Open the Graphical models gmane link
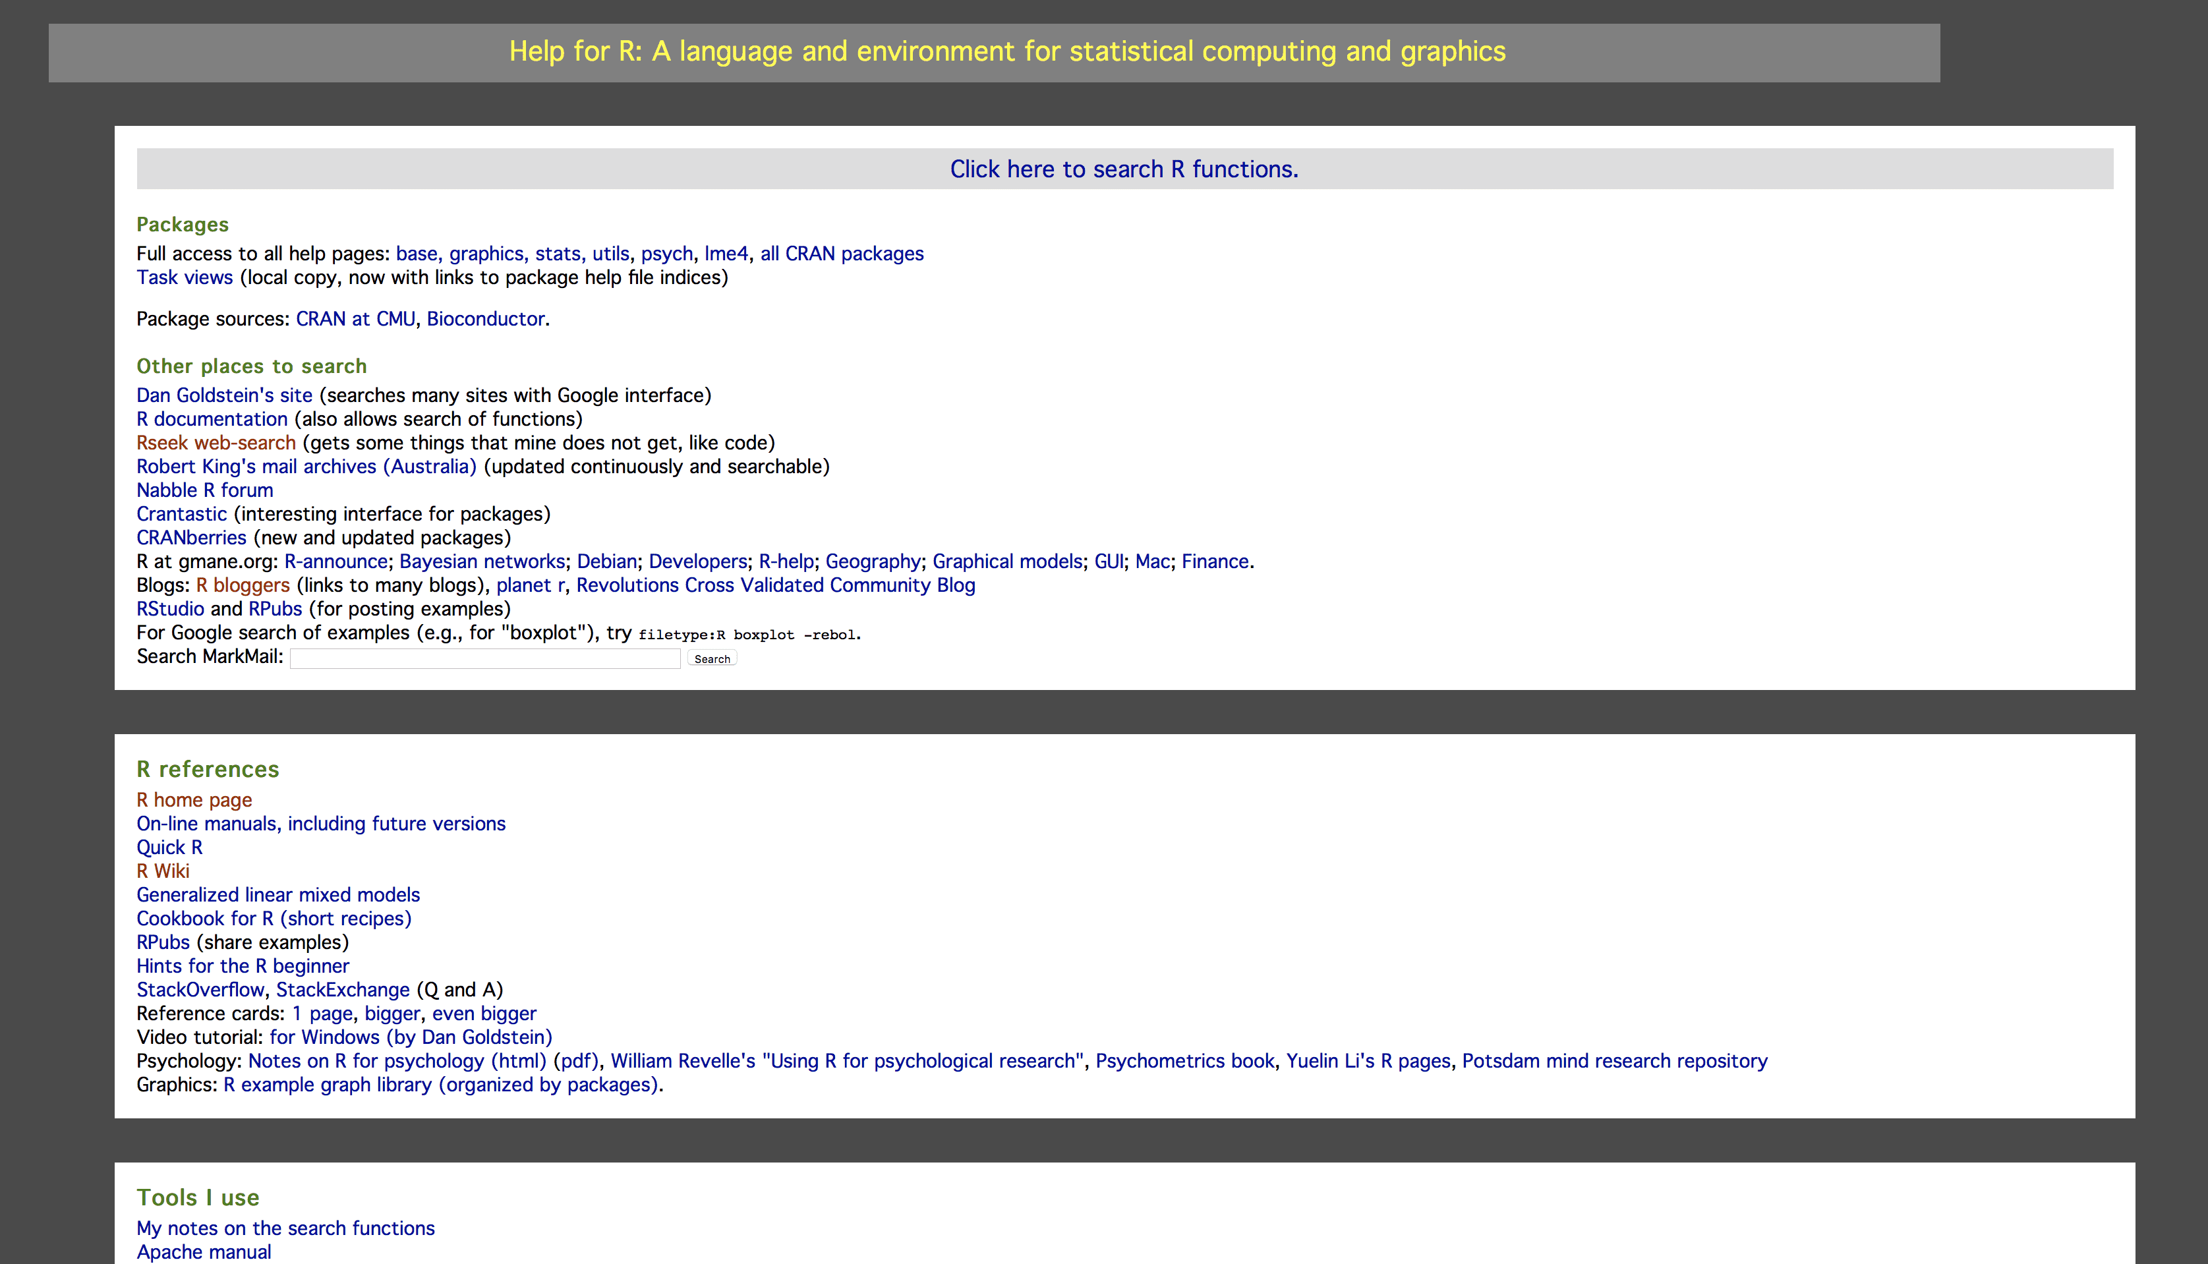 point(1007,561)
